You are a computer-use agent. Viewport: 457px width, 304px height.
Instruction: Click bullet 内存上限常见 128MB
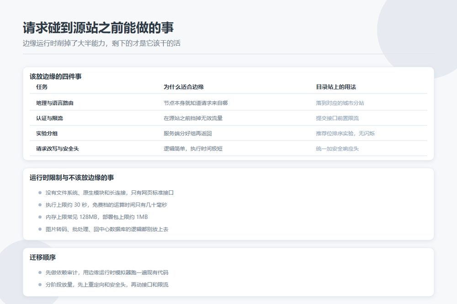click(x=97, y=217)
